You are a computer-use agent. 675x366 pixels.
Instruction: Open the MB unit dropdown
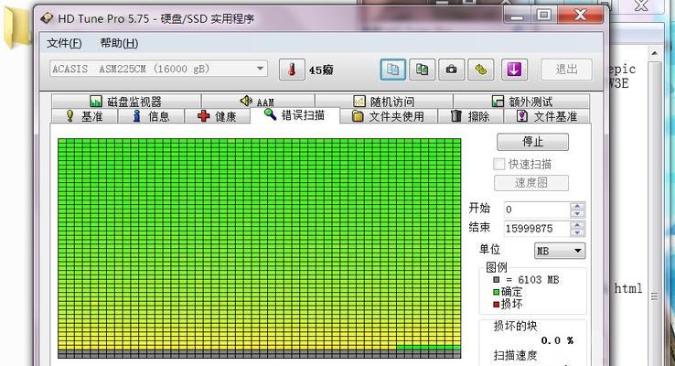[x=560, y=251]
